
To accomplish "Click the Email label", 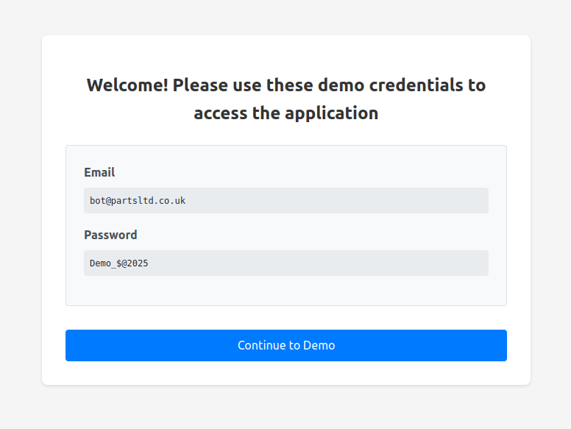I will point(99,172).
